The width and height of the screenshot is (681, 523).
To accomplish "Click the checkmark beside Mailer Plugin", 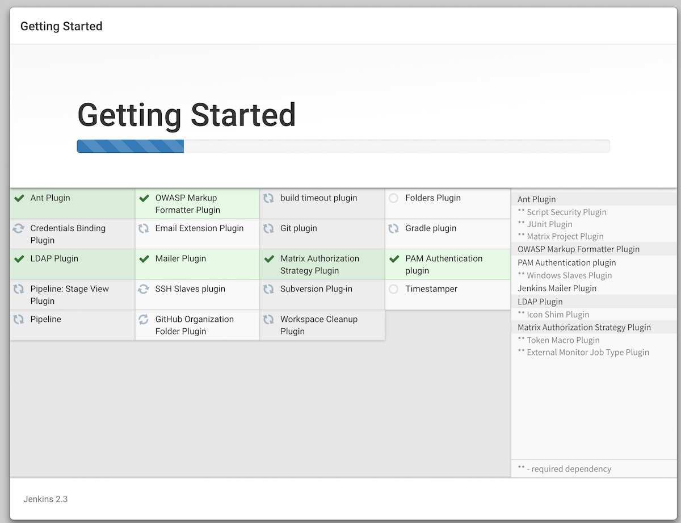I will pyautogui.click(x=144, y=259).
